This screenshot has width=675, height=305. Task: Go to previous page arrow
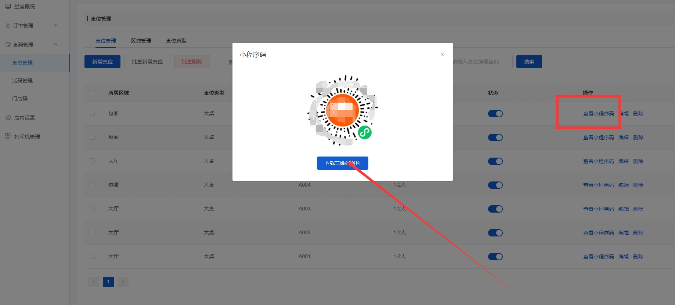pos(94,282)
